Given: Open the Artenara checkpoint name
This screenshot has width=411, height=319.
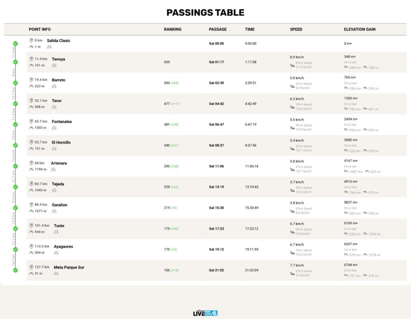Looking at the screenshot, I should point(59,163).
